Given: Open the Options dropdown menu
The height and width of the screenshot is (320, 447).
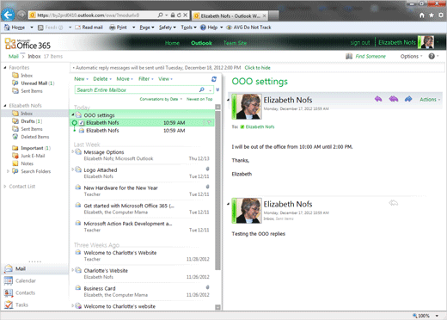Looking at the screenshot, I should (x=411, y=56).
